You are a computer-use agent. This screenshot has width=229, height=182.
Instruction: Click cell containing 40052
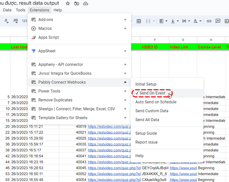[x=73, y=174]
